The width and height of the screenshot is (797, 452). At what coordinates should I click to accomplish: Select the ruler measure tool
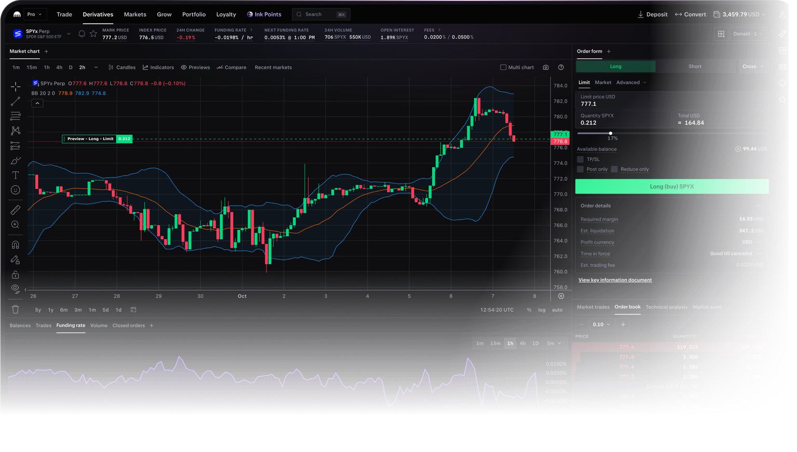click(16, 210)
